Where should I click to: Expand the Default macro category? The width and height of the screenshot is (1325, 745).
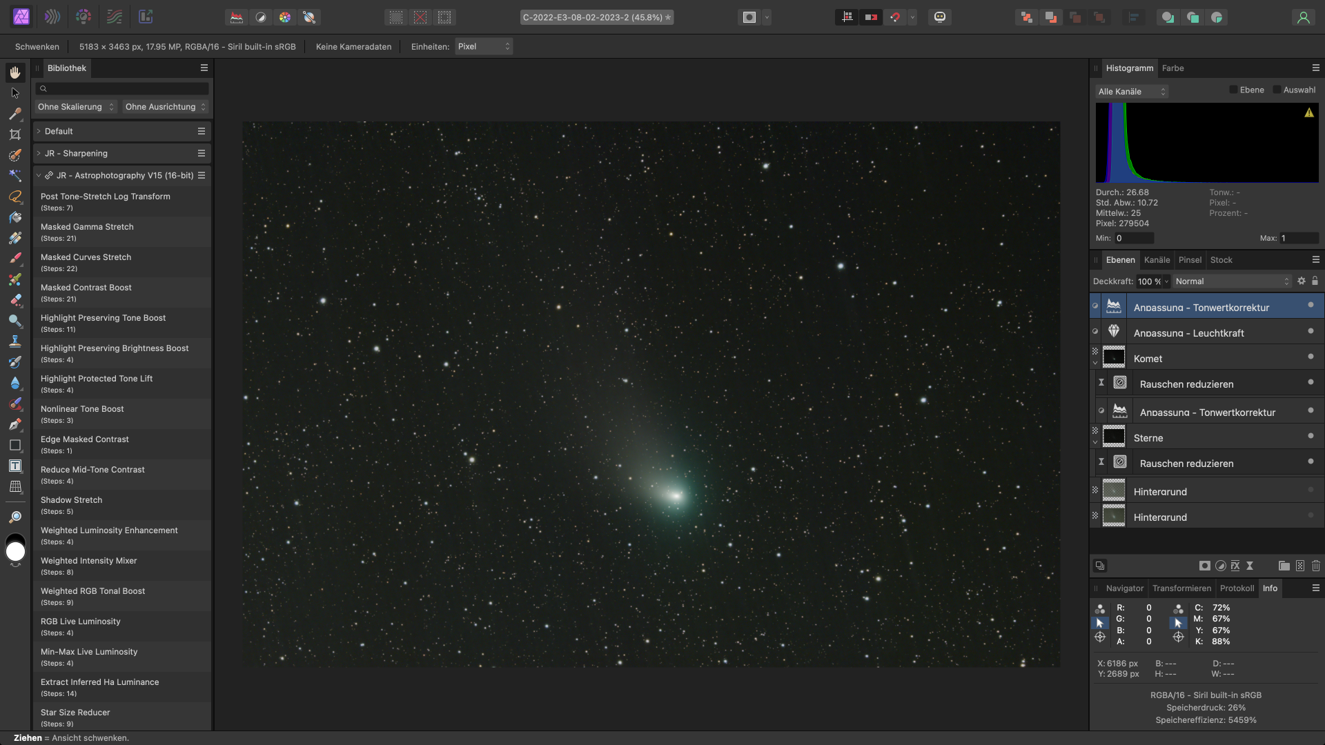click(39, 131)
